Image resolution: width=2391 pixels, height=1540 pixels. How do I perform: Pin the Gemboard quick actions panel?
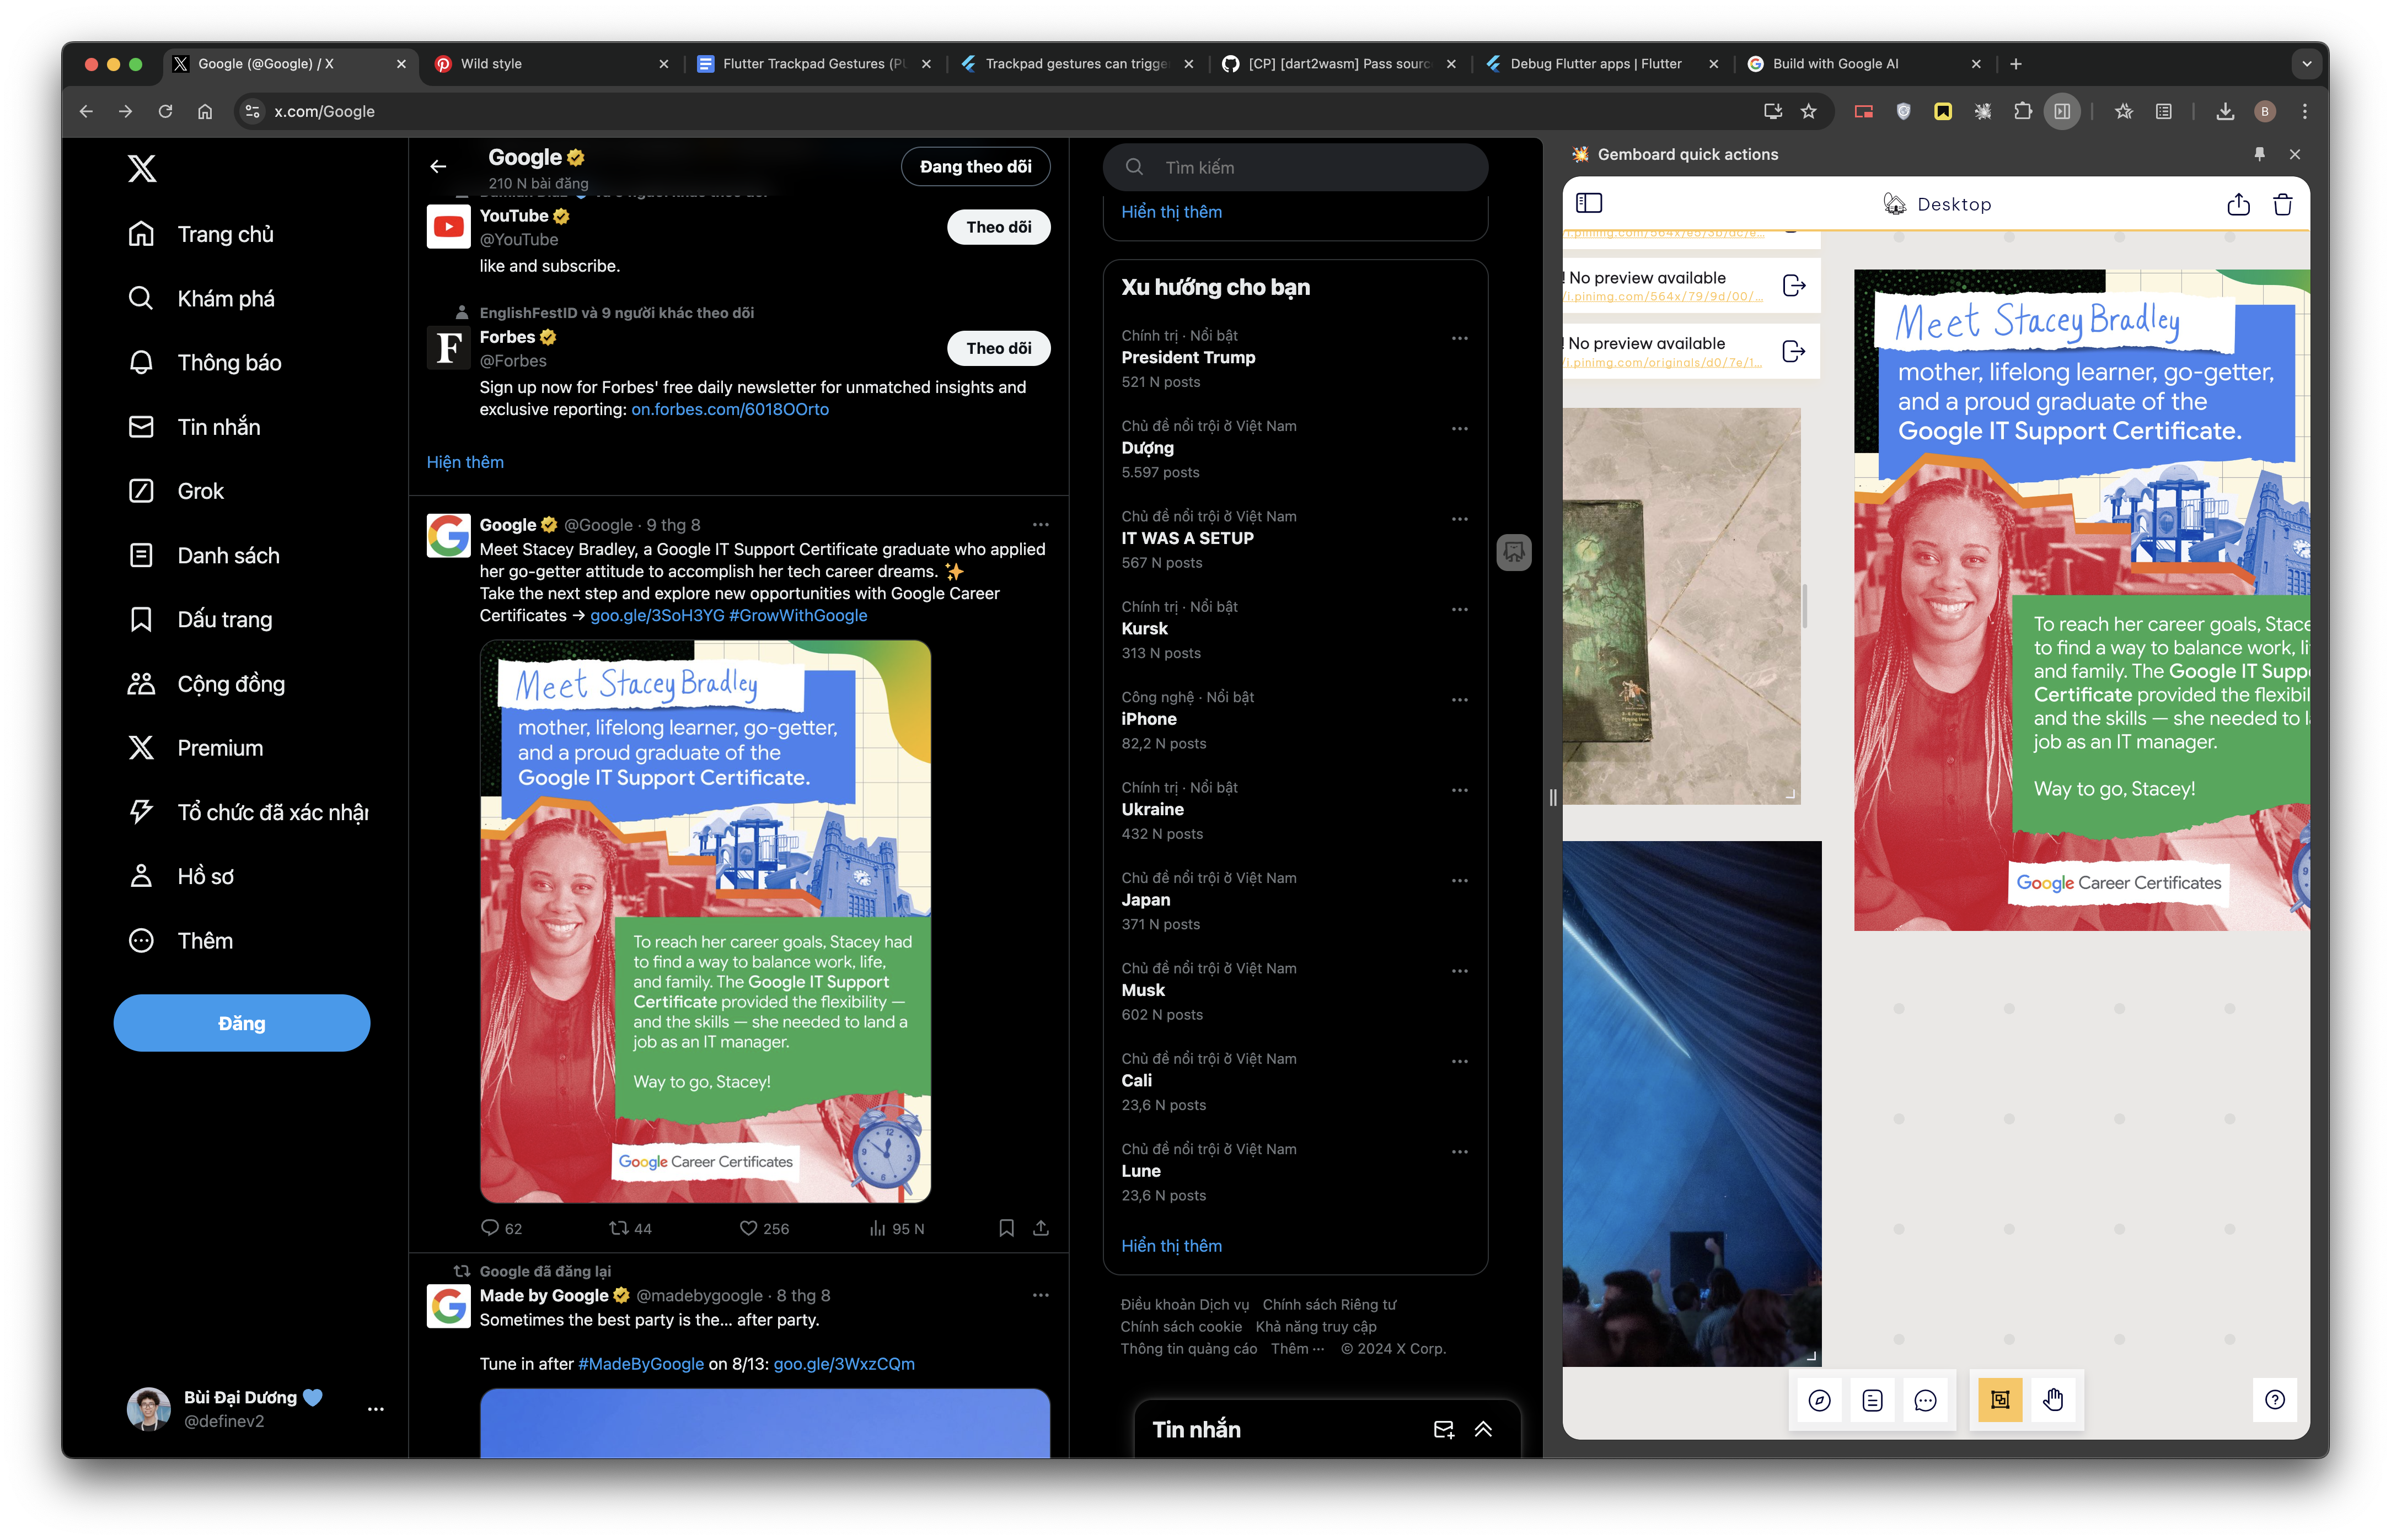(2259, 154)
